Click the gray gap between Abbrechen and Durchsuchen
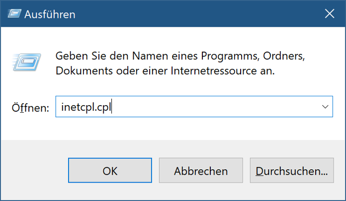This screenshot has width=346, height=201. point(247,170)
